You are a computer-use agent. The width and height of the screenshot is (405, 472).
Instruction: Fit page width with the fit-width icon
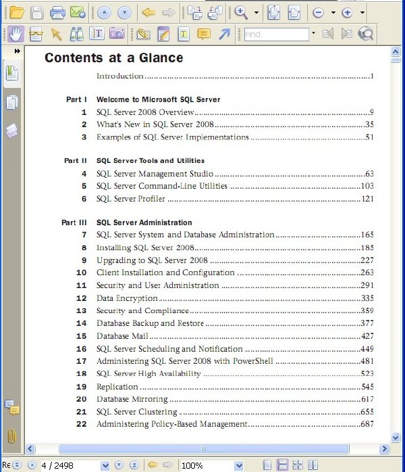(x=294, y=13)
